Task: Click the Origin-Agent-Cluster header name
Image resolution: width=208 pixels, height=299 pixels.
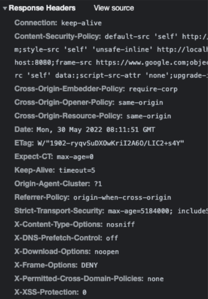Action: 53,184
